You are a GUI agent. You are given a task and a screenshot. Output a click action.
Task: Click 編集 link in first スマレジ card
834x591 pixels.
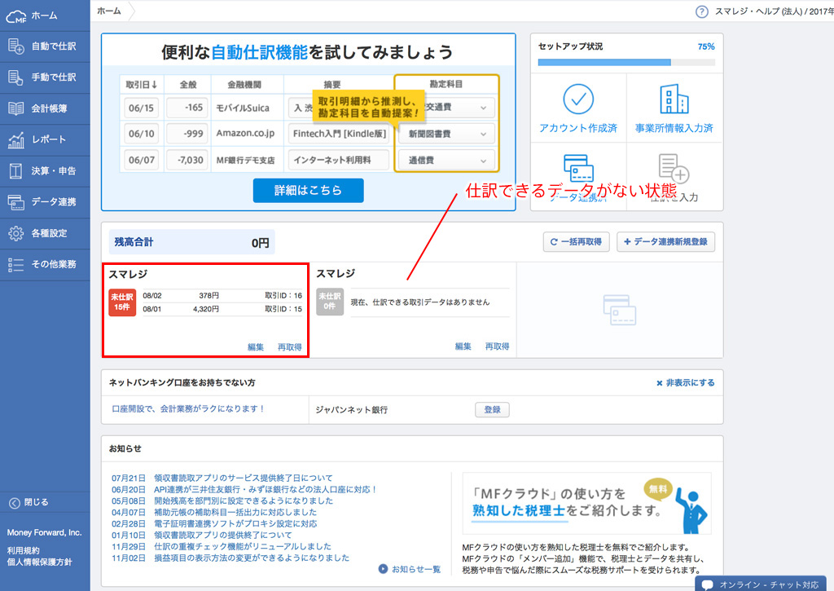coord(255,347)
